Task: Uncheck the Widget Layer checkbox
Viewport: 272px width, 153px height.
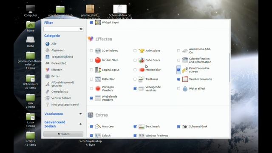Action: (91, 23)
